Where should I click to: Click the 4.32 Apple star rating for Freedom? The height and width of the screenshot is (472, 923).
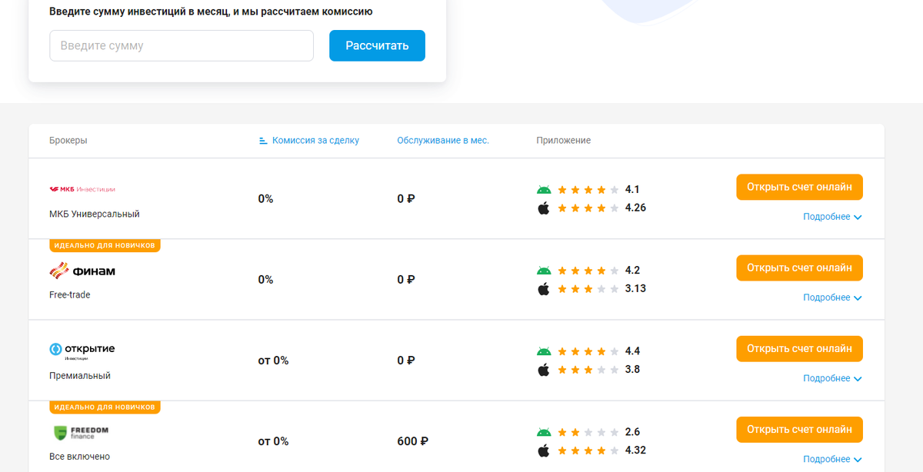pyautogui.click(x=588, y=450)
